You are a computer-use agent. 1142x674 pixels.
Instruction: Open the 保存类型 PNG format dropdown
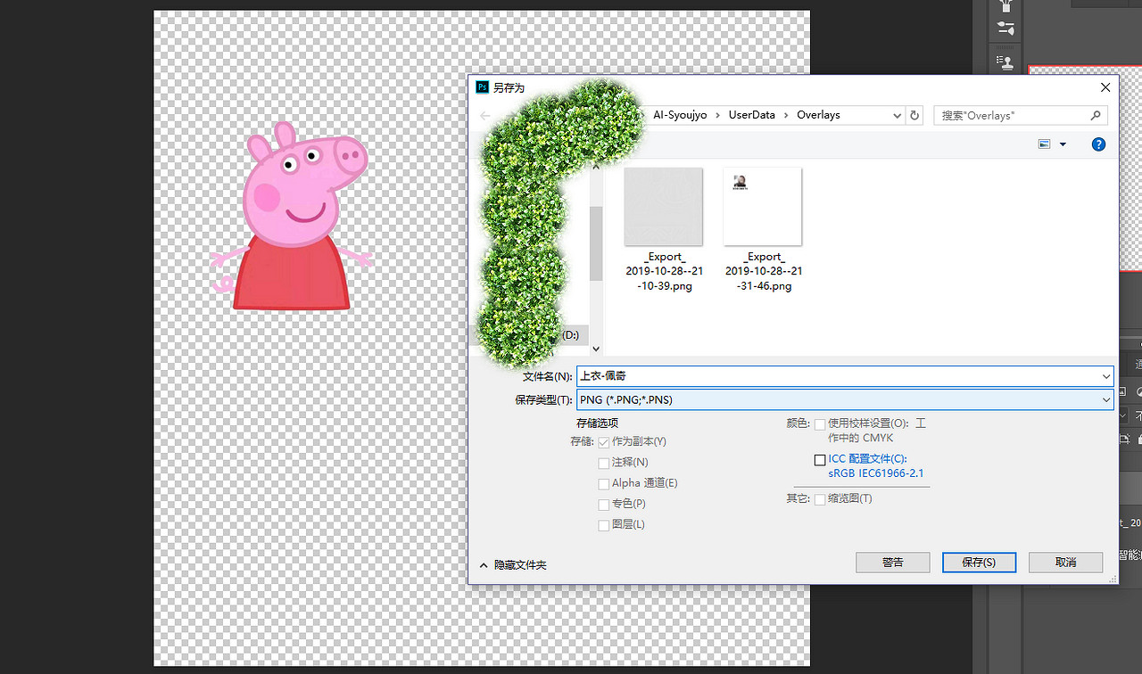[x=844, y=400]
